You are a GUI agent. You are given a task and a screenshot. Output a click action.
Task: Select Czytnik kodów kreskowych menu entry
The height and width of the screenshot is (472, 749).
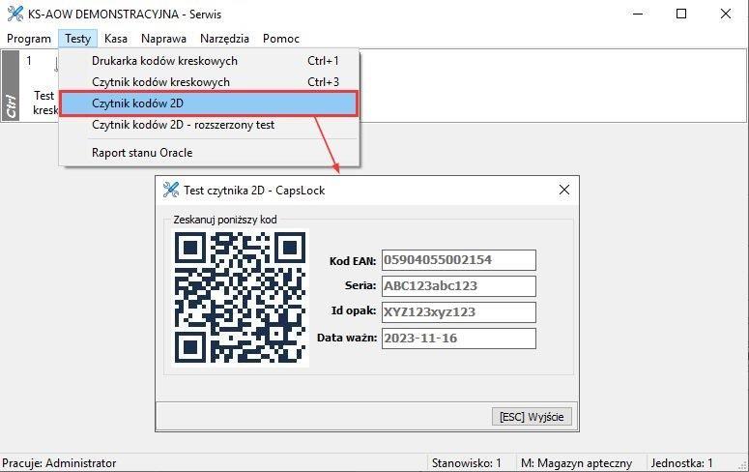209,82
